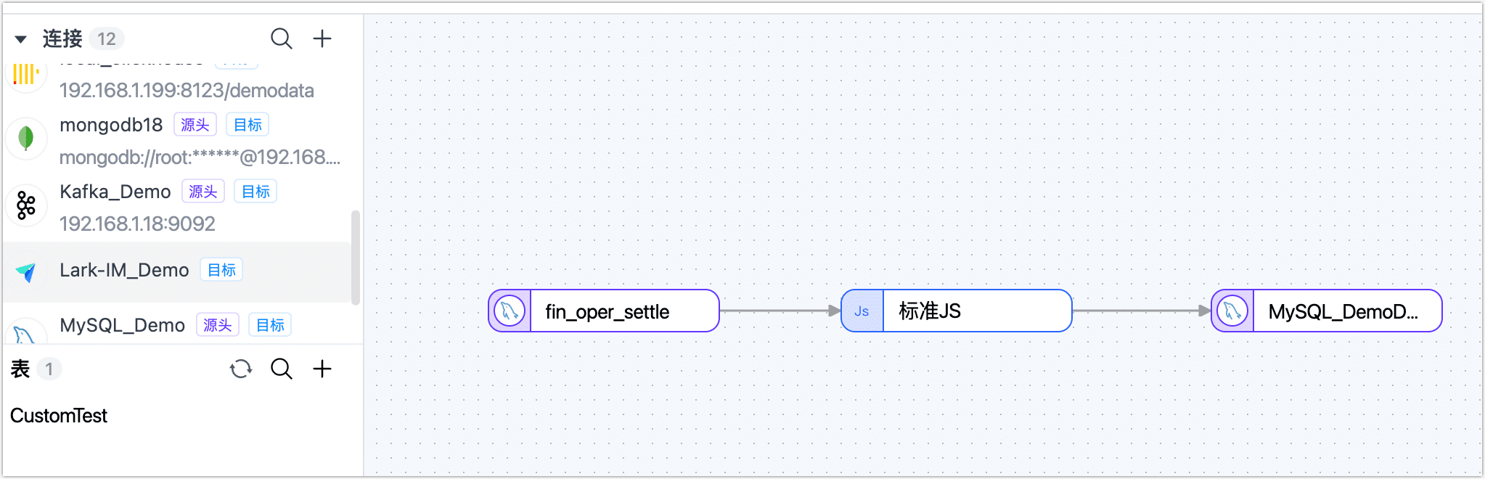Click the 源头 tag on Kafka_Demo

[203, 192]
